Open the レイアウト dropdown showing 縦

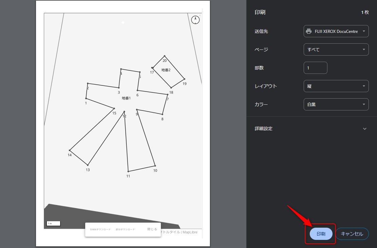[336, 86]
